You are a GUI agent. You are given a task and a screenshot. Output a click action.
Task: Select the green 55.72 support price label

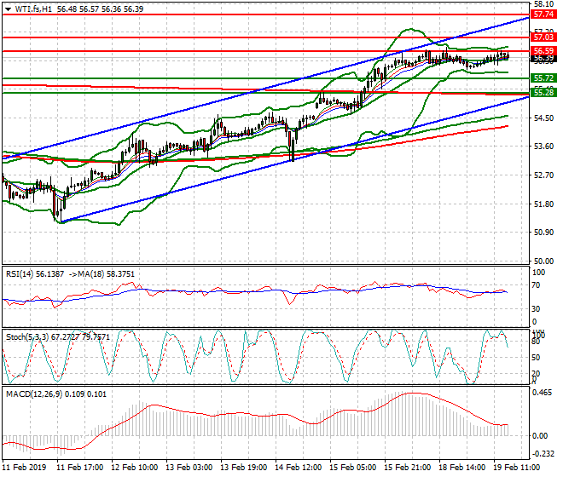(x=543, y=78)
